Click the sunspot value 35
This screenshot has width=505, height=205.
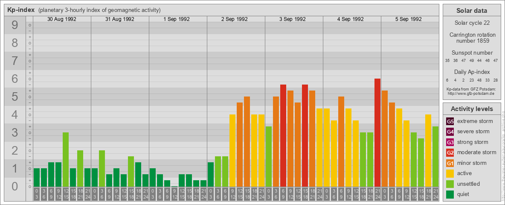click(447, 60)
